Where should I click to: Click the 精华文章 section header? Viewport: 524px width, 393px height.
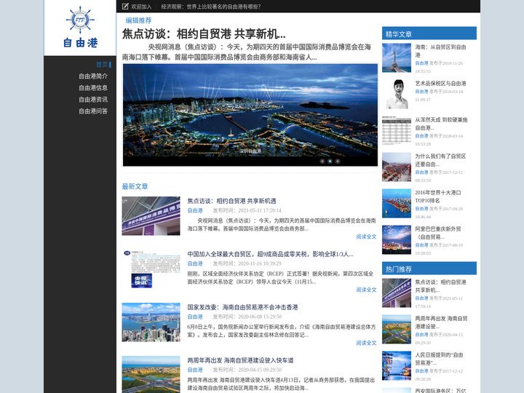(x=429, y=33)
